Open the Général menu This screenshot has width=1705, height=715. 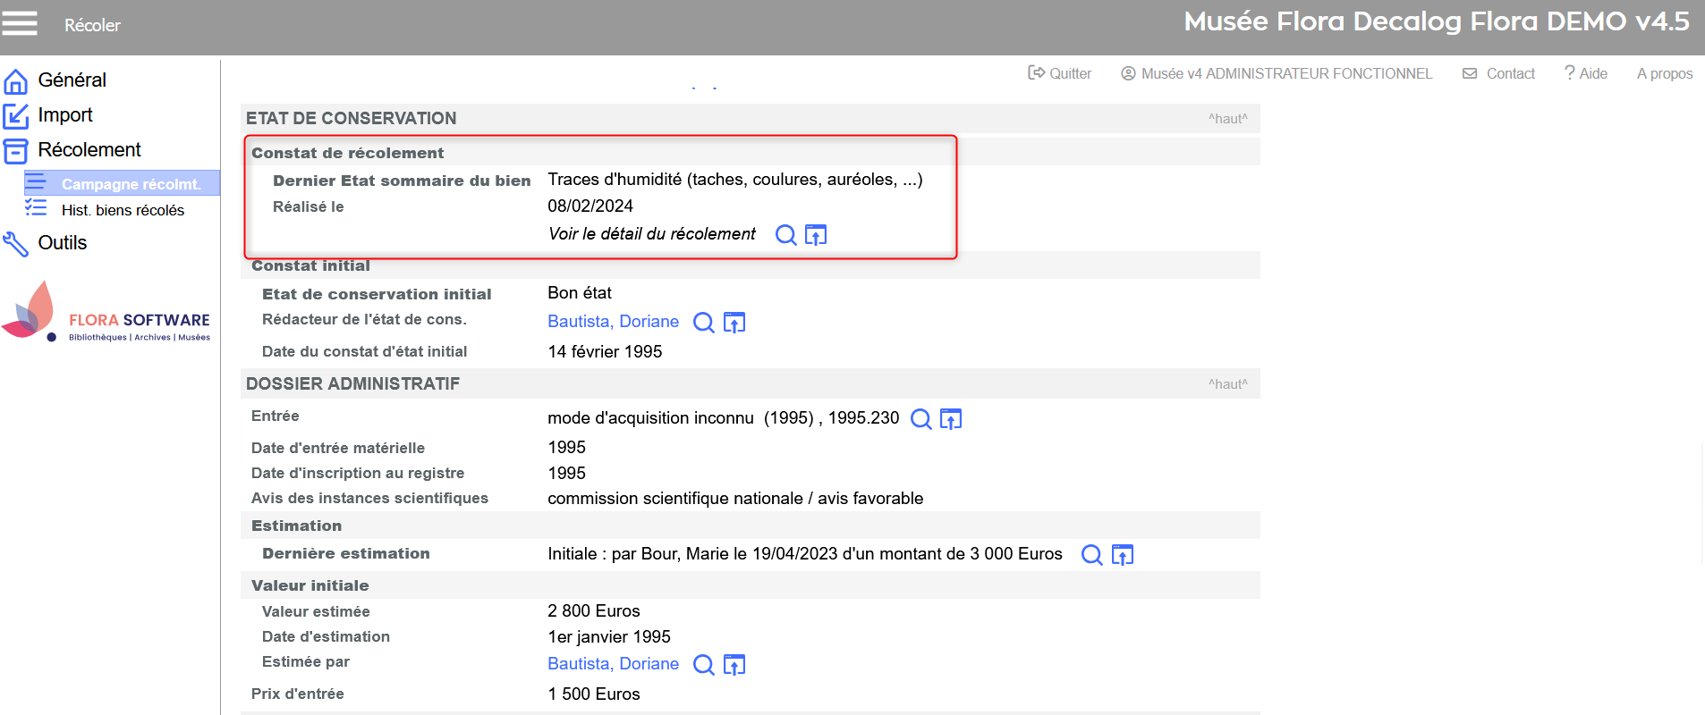(72, 80)
